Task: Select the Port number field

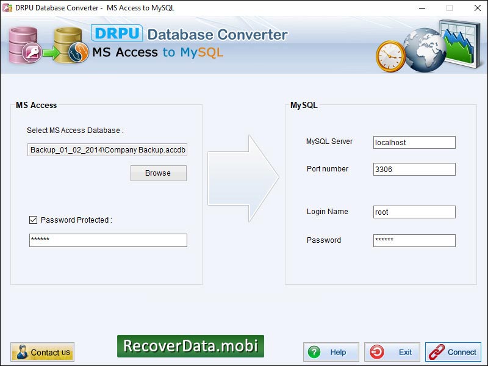Action: [x=414, y=170]
